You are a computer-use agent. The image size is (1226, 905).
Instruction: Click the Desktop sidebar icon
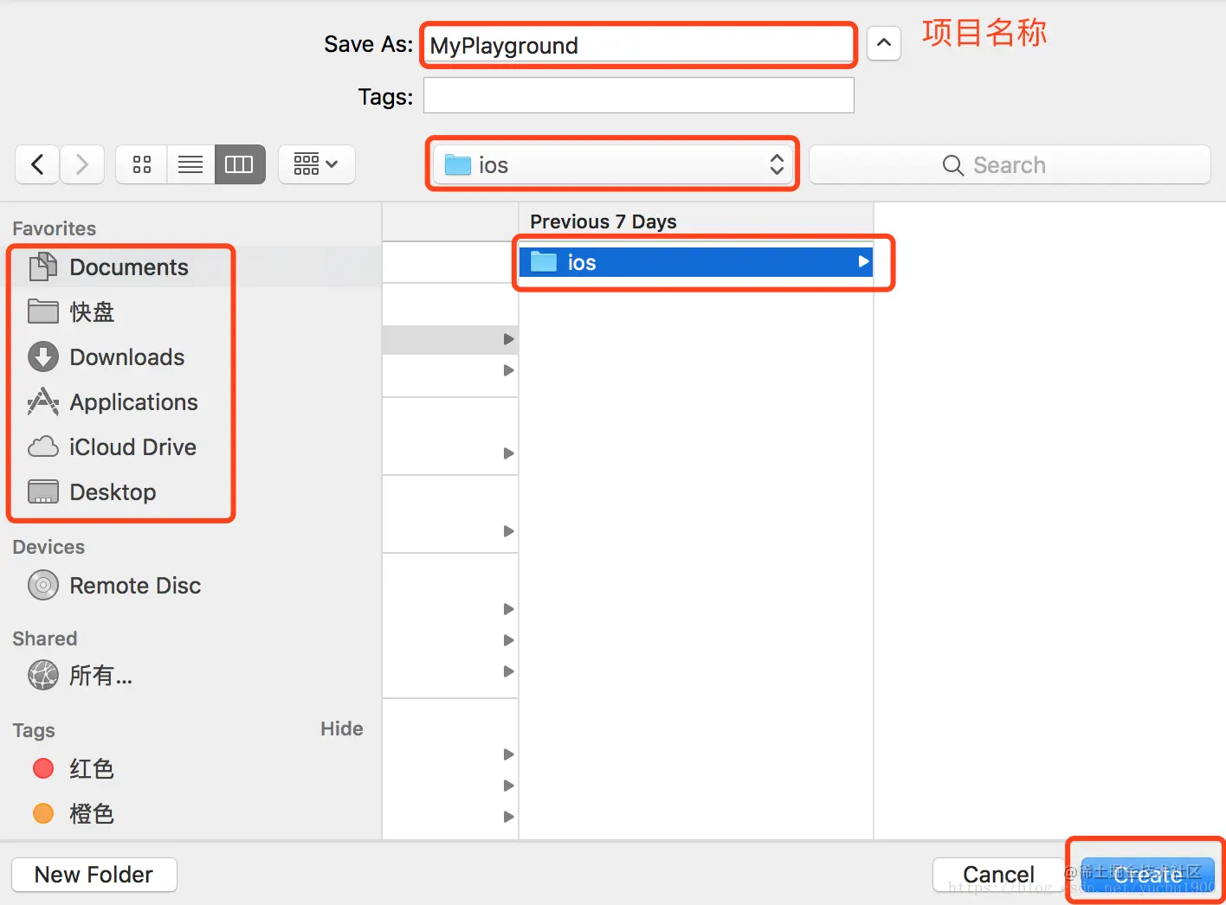43,491
